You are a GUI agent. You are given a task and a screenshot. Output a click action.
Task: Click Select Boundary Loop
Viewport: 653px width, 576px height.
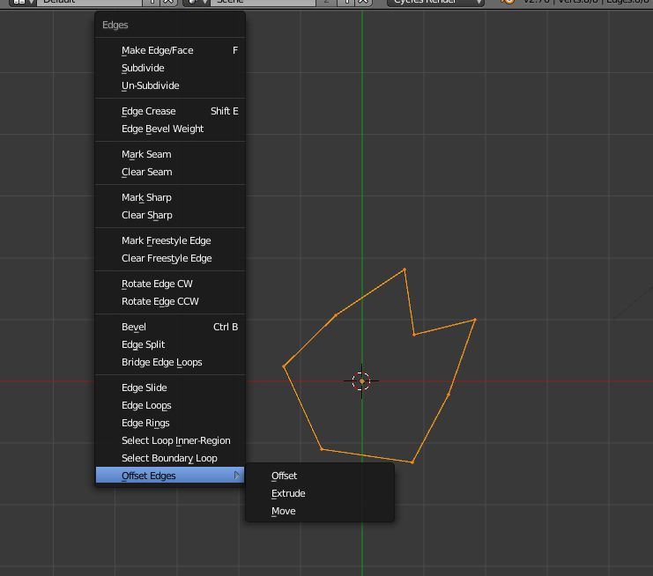(170, 458)
